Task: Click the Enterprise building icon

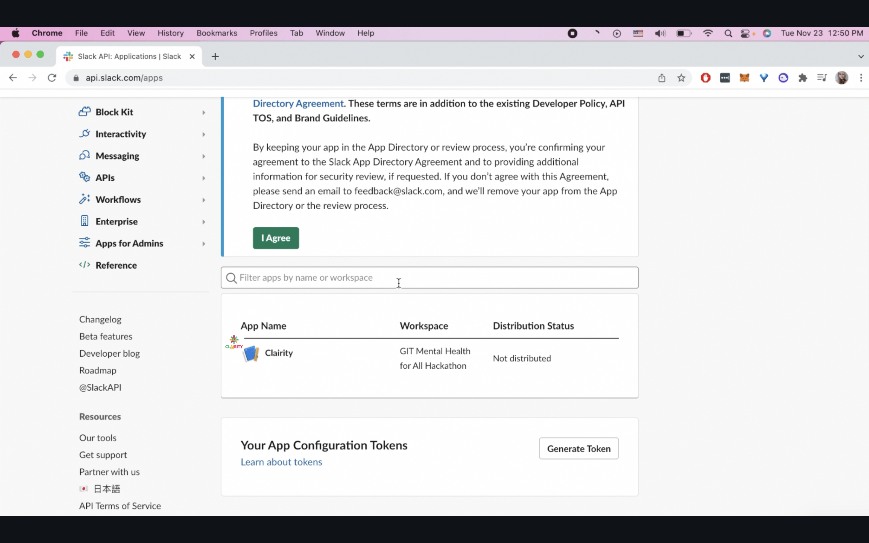Action: coord(84,221)
